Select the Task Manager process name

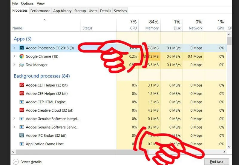tap(36, 65)
